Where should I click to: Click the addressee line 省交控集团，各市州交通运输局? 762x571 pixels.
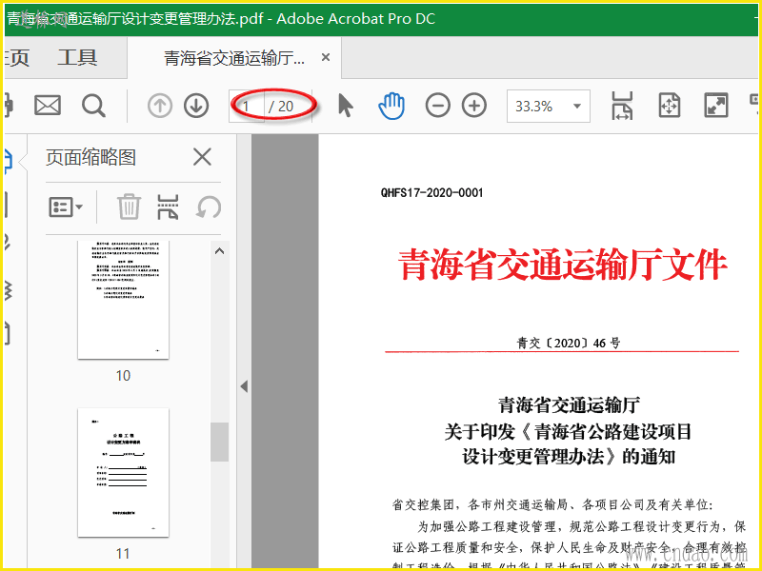click(552, 505)
